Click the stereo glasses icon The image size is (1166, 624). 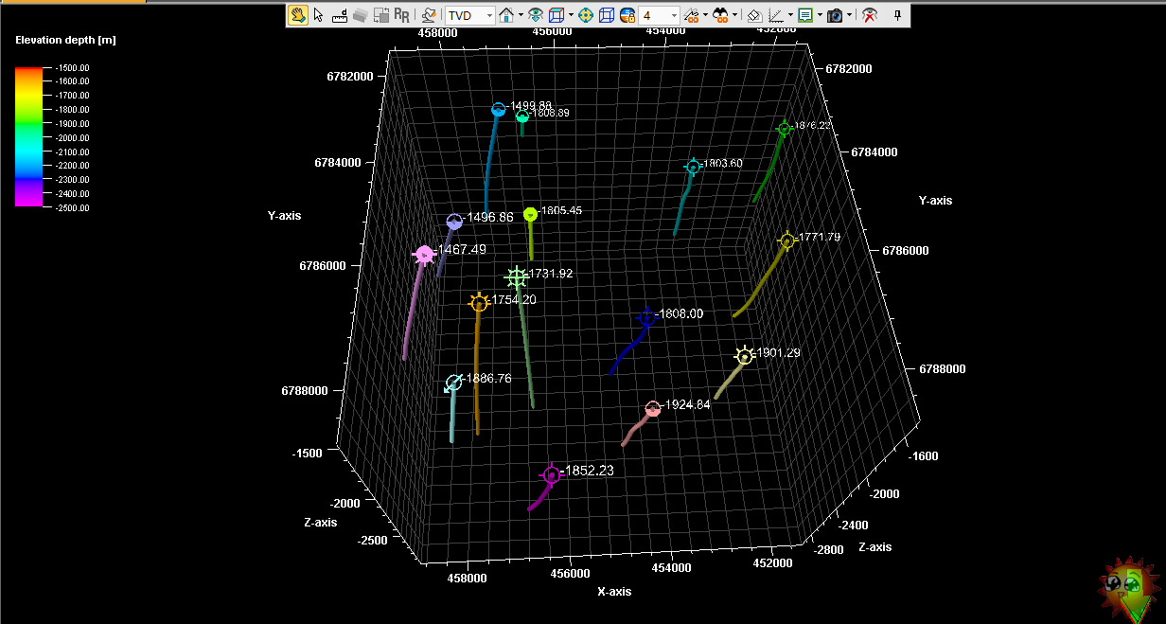click(x=692, y=15)
